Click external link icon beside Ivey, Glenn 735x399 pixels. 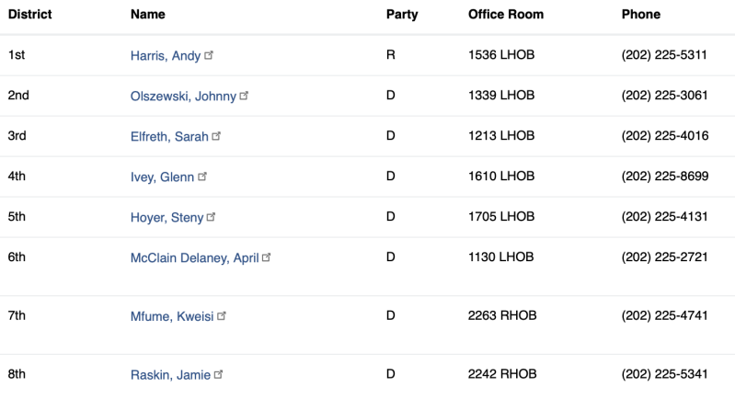click(x=203, y=177)
